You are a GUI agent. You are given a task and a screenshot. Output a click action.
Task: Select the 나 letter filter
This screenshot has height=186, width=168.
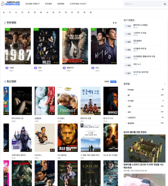(x=16, y=12)
